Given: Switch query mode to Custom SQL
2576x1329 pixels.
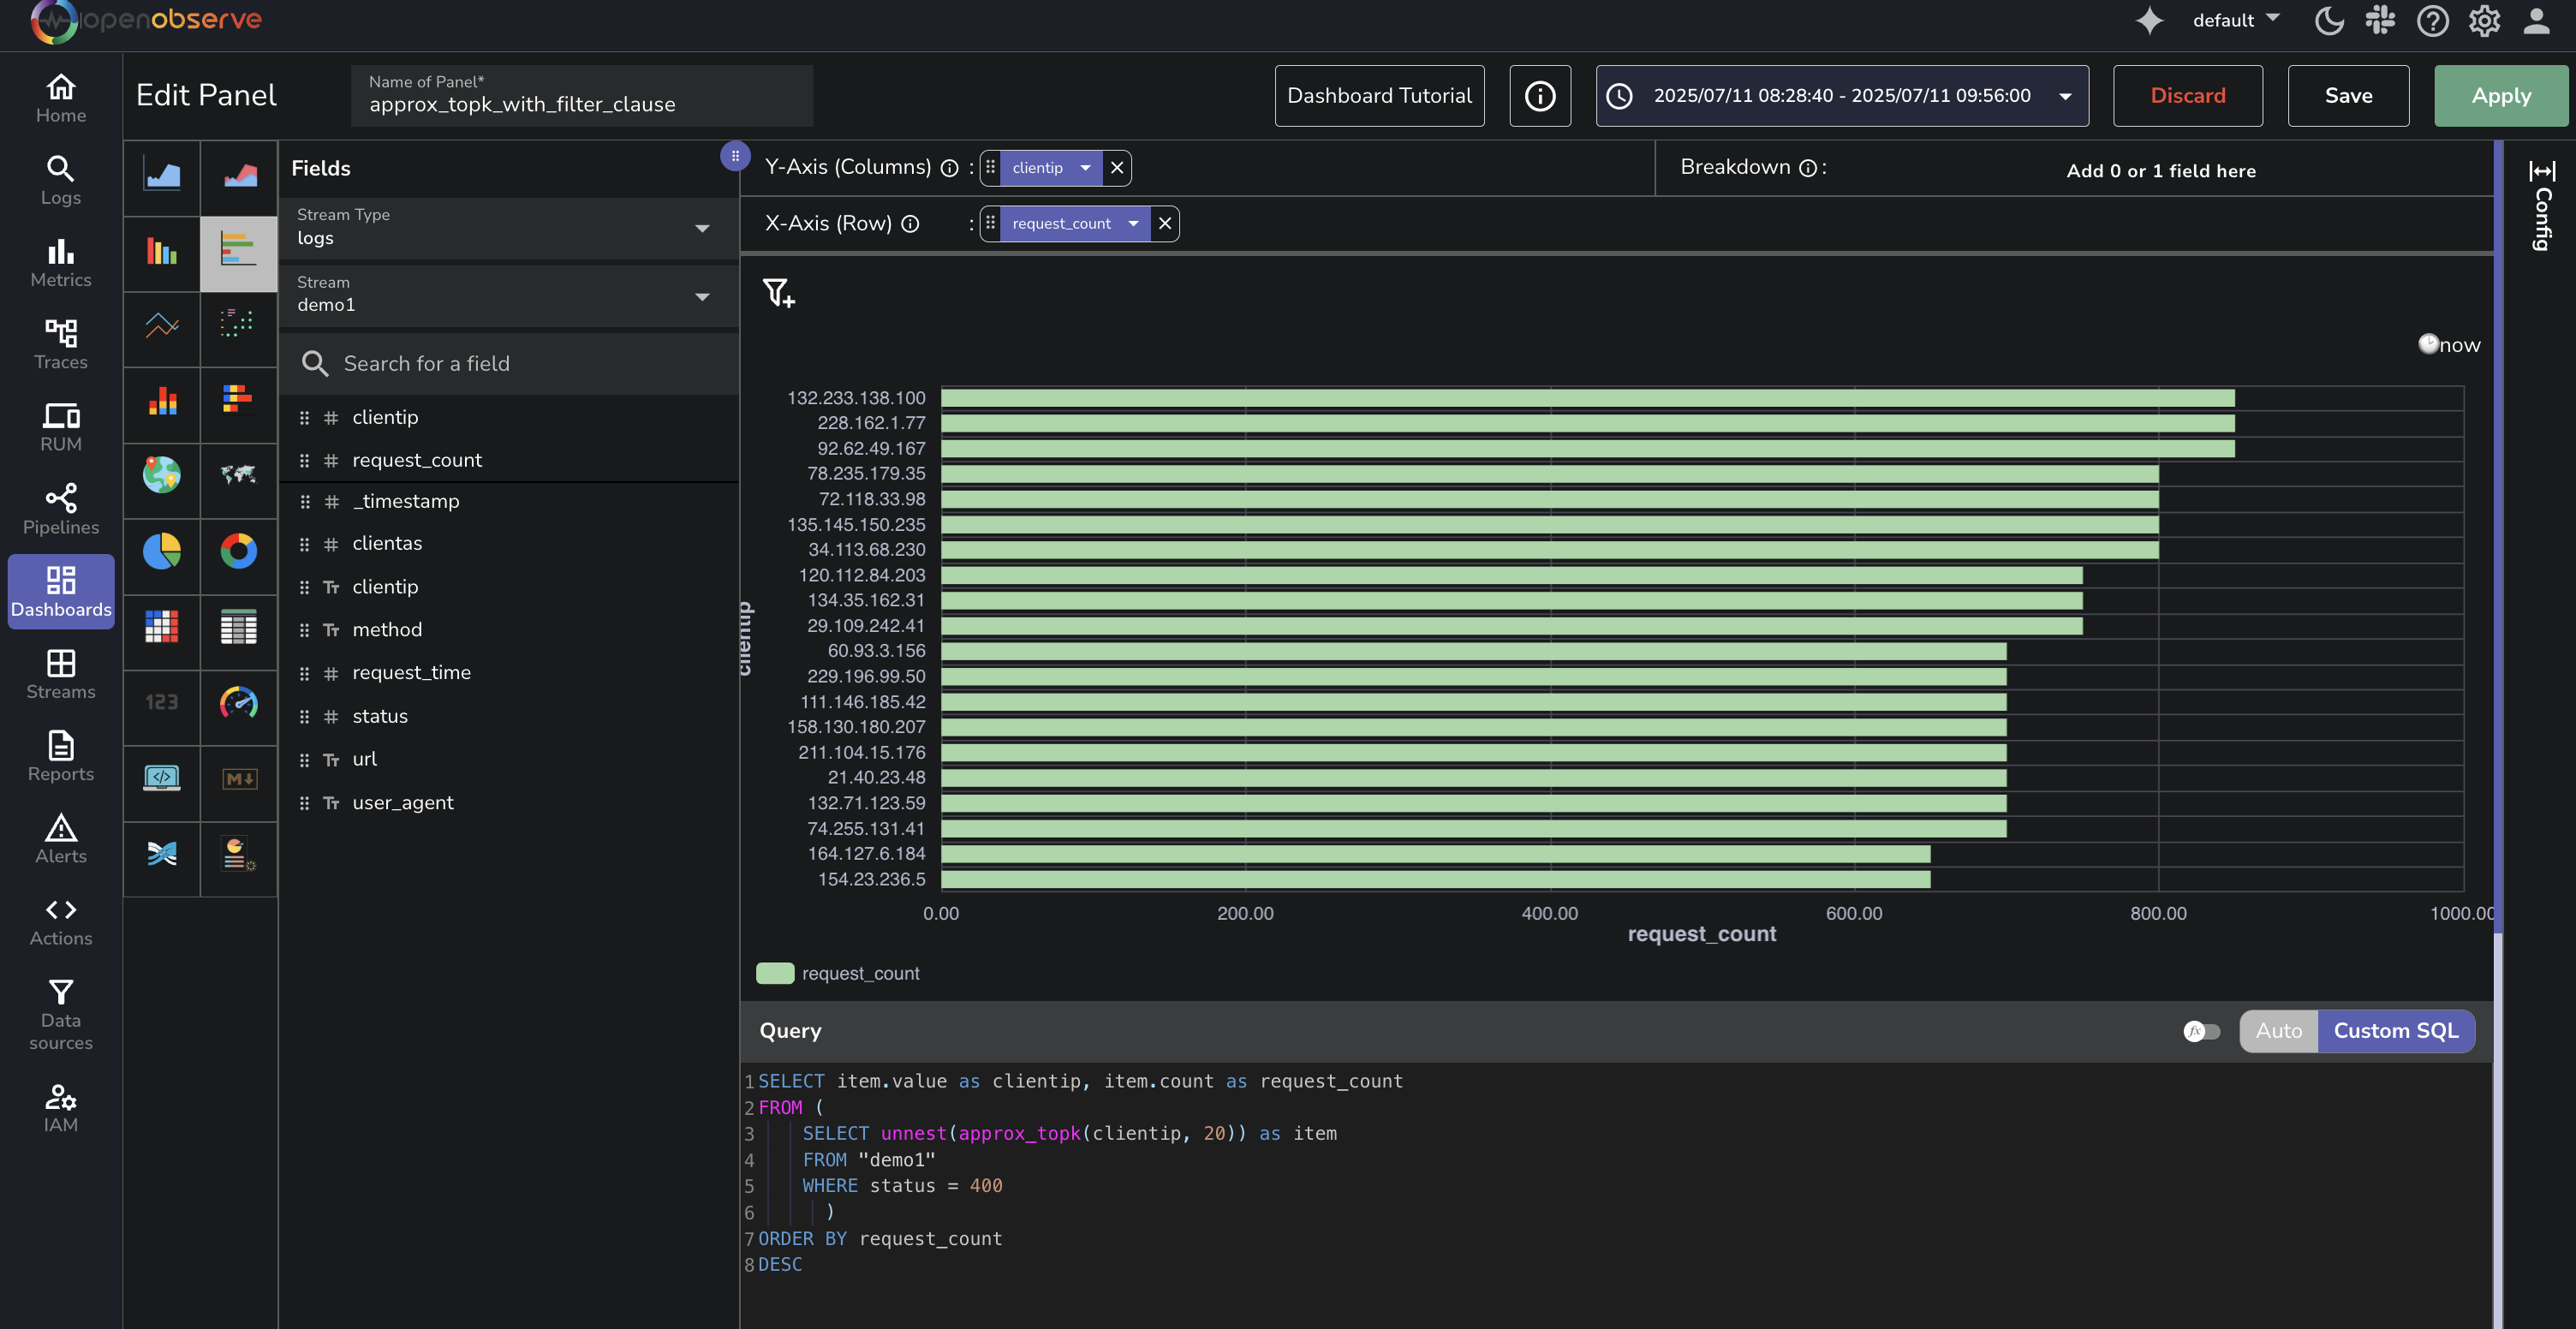Looking at the screenshot, I should click(x=2395, y=1031).
